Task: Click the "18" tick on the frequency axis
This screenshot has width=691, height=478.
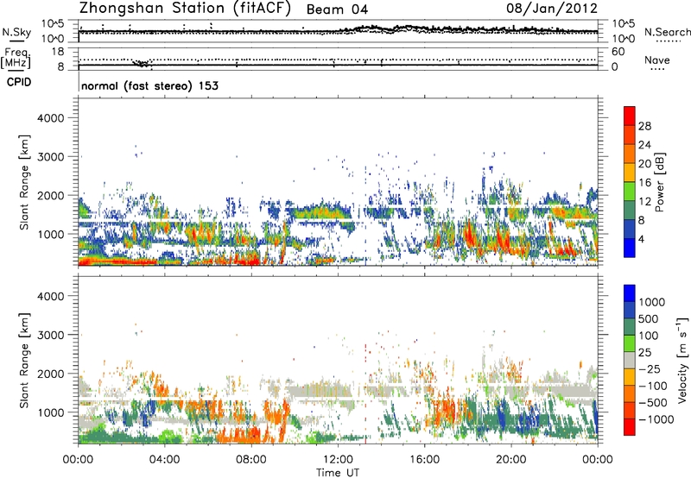Action: tap(57, 52)
